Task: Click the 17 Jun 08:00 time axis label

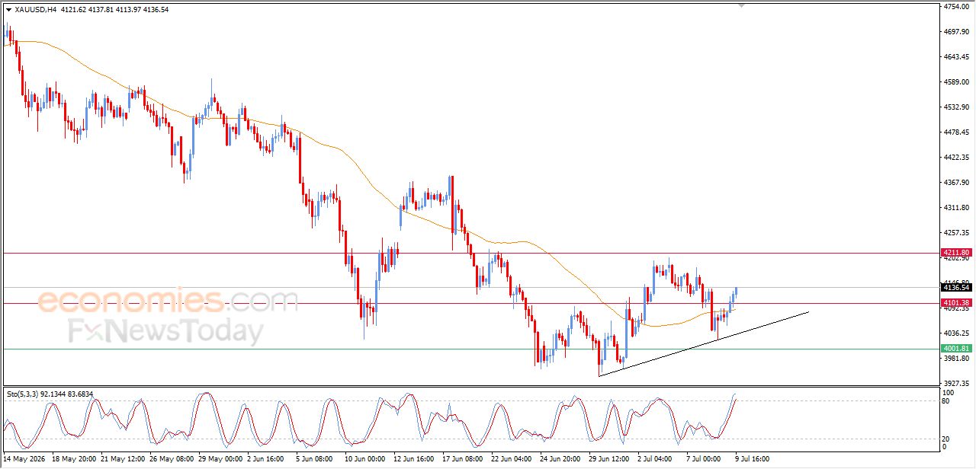Action: 464,460
